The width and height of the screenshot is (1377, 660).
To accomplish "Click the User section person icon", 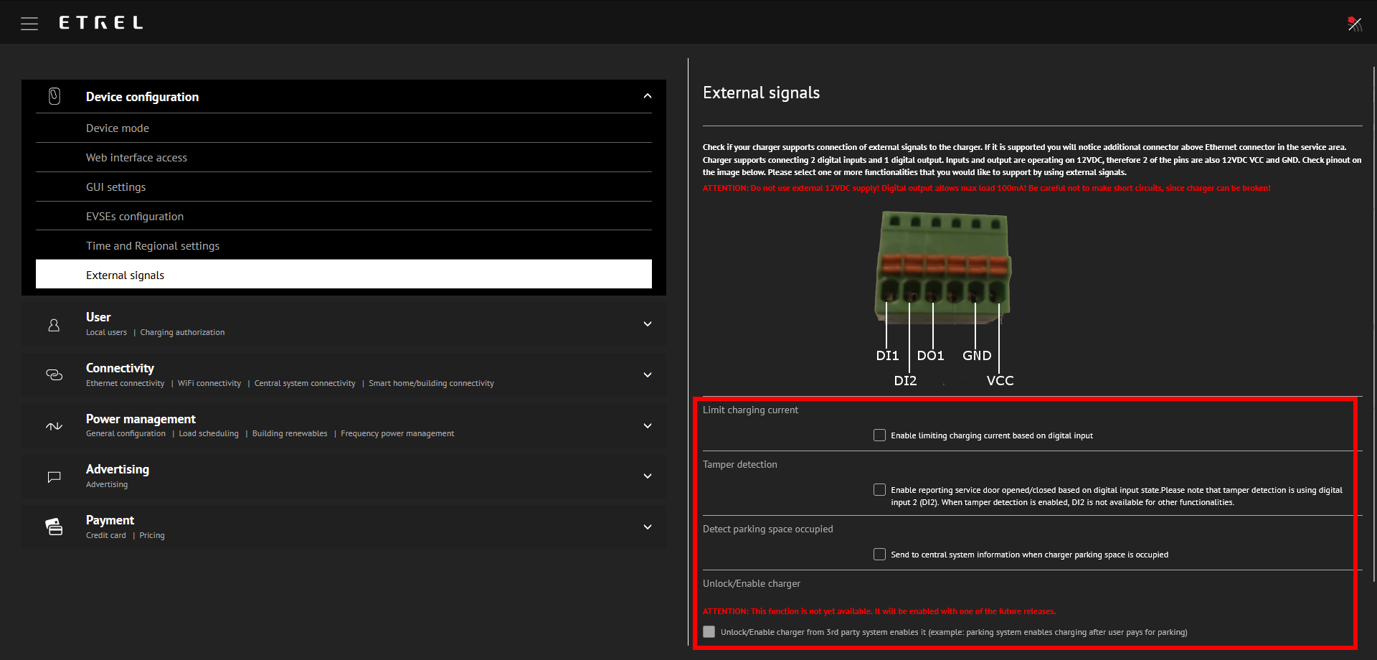I will pyautogui.click(x=54, y=325).
